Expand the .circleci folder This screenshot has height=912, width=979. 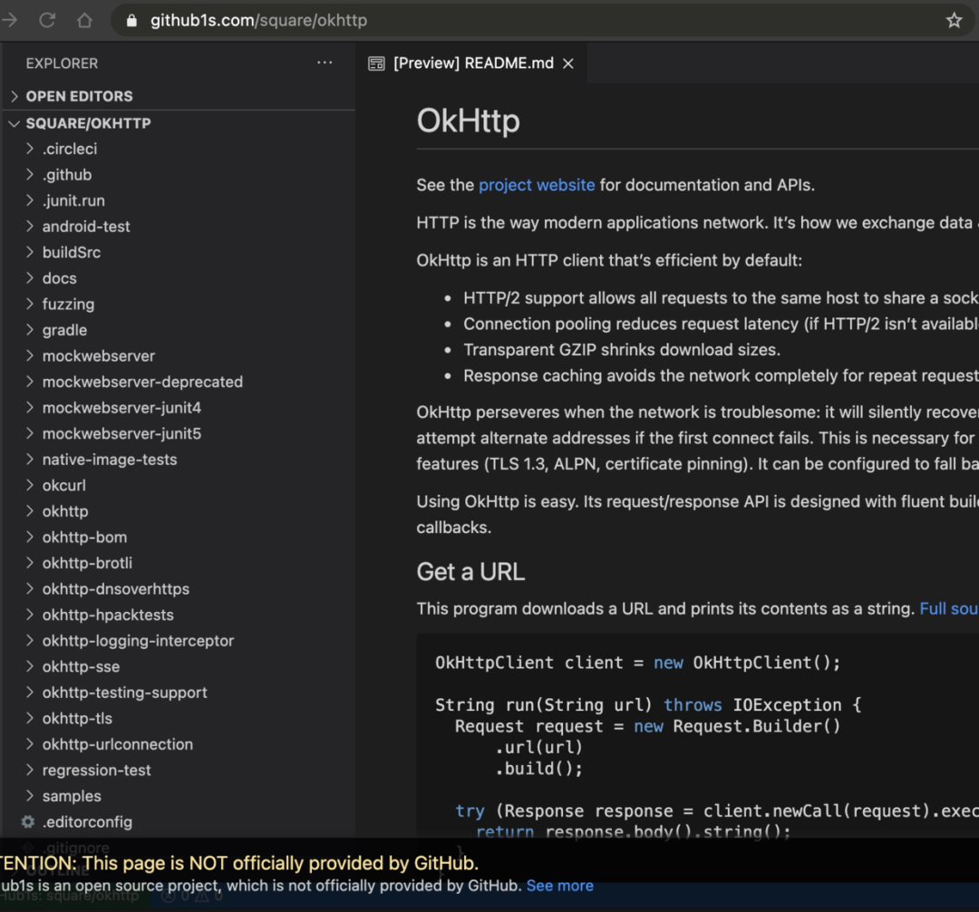pyautogui.click(x=178, y=150)
